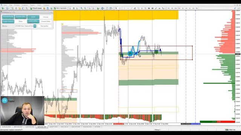The image size is (241, 135).
Task: Toggle the Market Watch window icon
Action: 12,8
